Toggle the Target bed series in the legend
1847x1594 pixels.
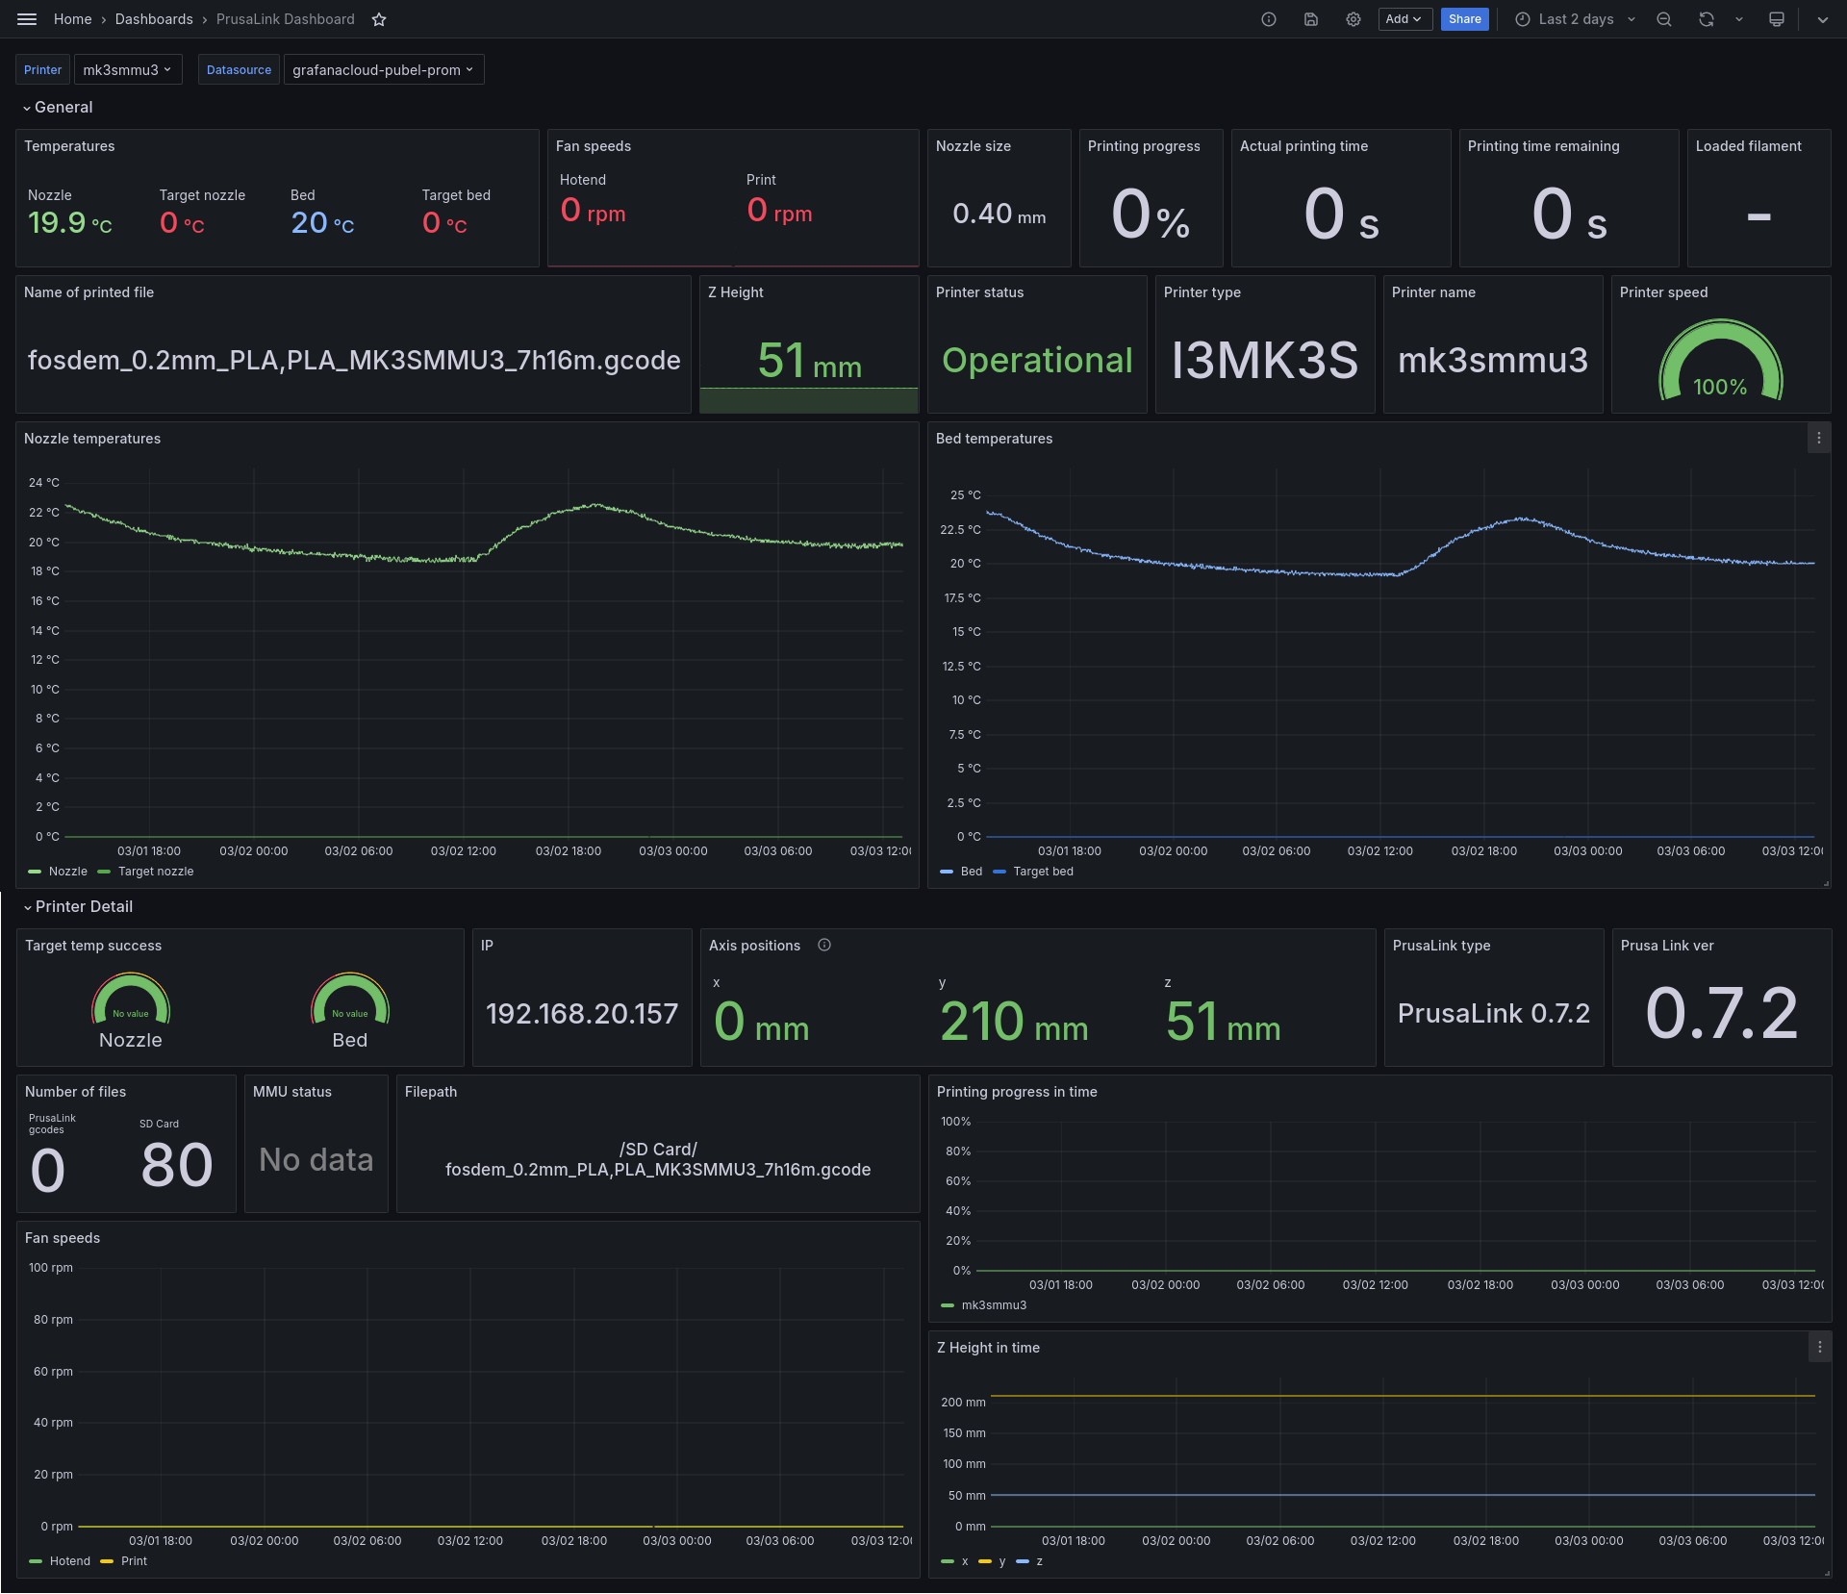click(x=1042, y=871)
